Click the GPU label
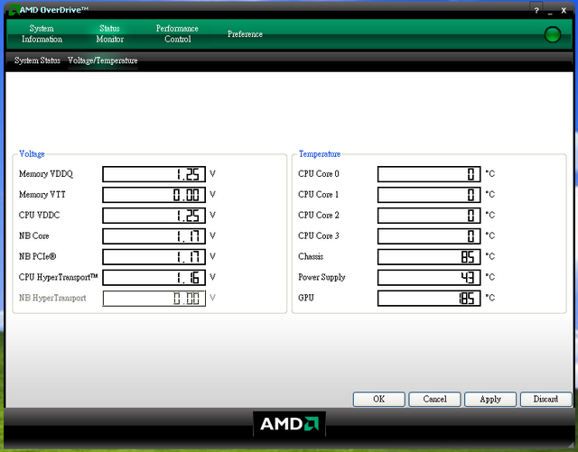 (306, 298)
